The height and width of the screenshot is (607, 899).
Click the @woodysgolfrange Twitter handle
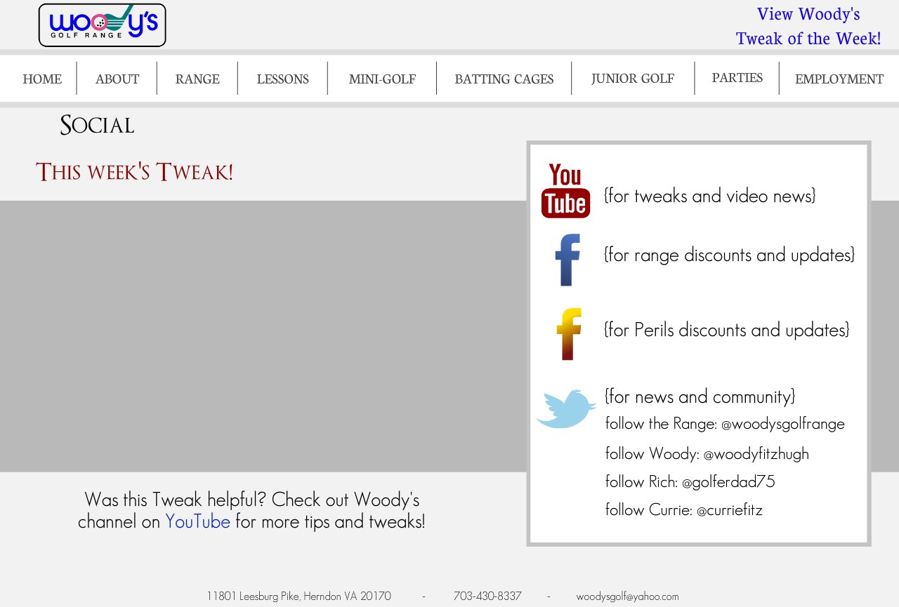pyautogui.click(x=782, y=424)
